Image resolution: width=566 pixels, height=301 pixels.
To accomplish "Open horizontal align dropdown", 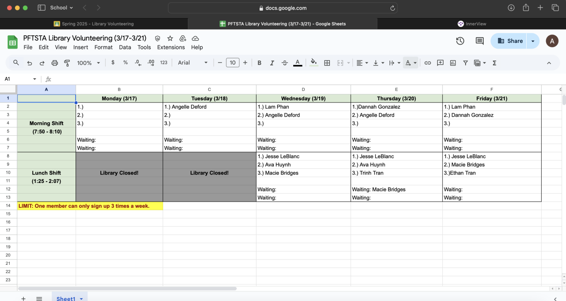I will coord(362,63).
